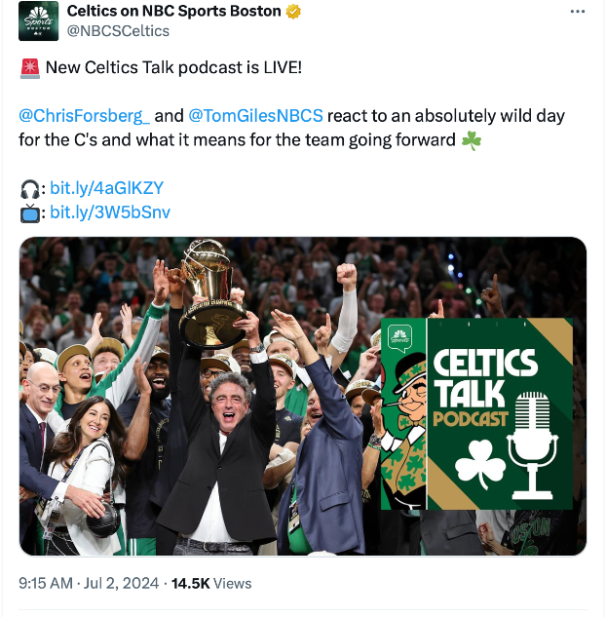This screenshot has width=606, height=617.
Task: Follow the bit.ly/3W5bSnv link
Action: click(110, 212)
